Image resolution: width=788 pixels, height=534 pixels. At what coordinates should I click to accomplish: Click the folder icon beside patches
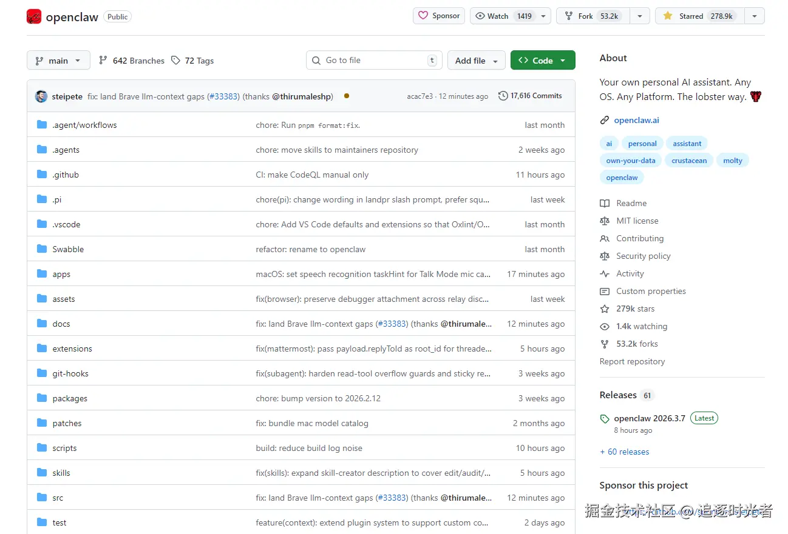[42, 423]
